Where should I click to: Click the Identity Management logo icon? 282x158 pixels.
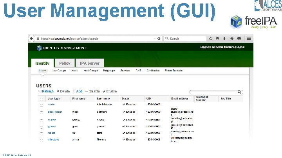point(39,48)
